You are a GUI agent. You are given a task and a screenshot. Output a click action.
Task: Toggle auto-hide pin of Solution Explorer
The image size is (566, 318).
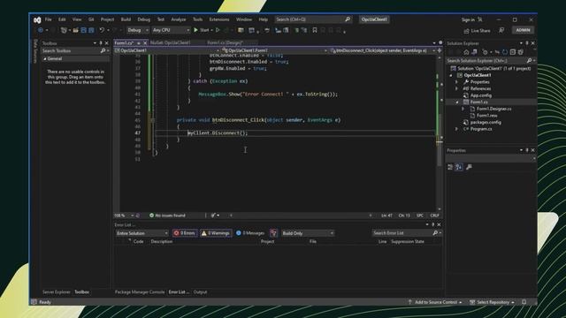(527, 43)
